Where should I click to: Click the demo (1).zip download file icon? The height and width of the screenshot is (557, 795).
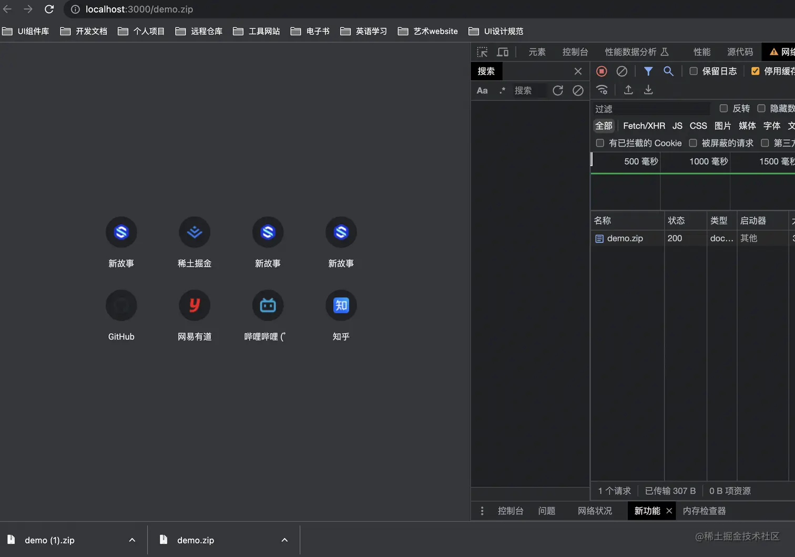(x=11, y=540)
